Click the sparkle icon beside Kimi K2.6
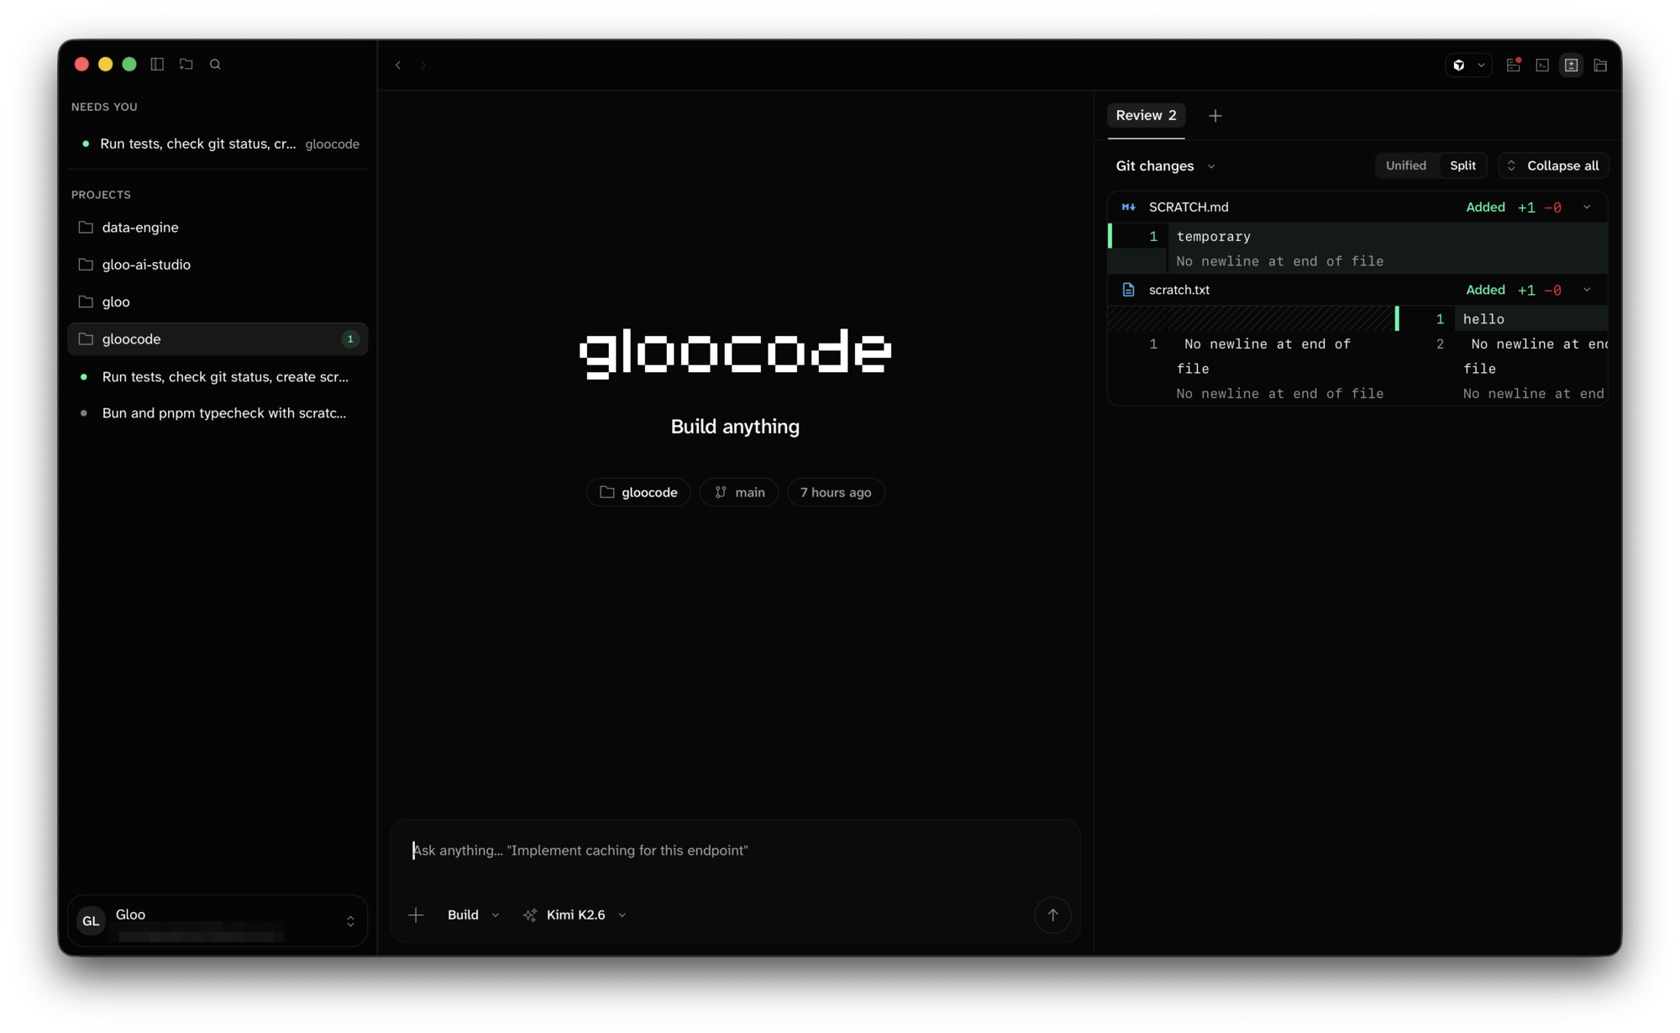1680x1033 pixels. click(x=530, y=915)
